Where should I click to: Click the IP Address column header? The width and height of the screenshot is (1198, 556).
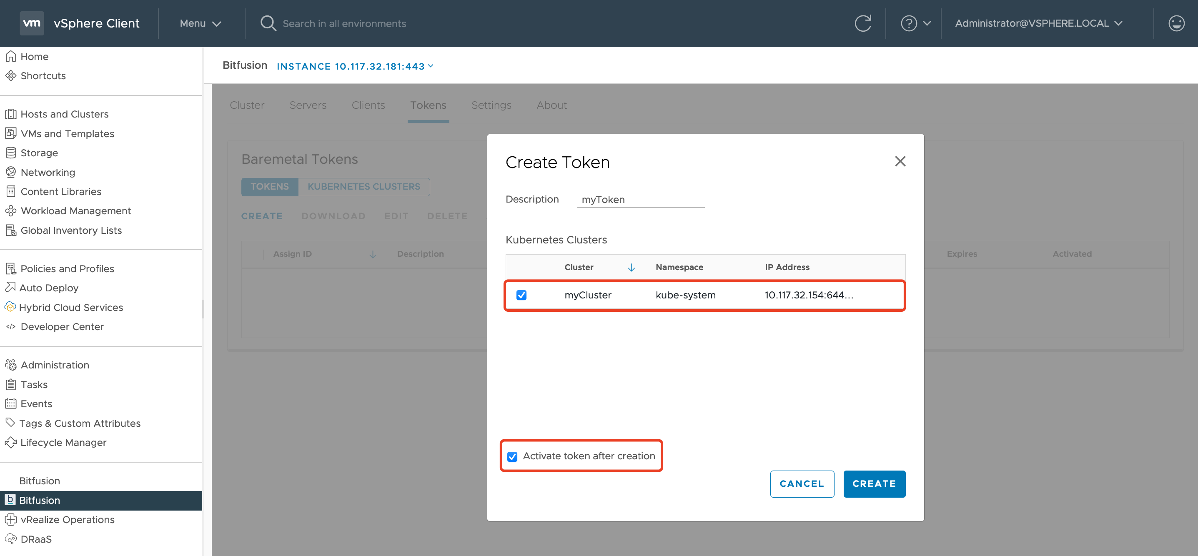(787, 267)
